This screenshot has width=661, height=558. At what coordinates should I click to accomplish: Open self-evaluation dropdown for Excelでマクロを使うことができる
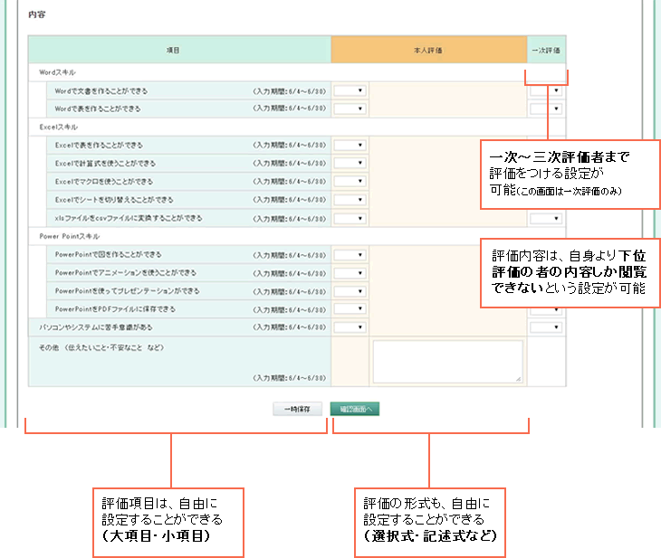(x=350, y=182)
